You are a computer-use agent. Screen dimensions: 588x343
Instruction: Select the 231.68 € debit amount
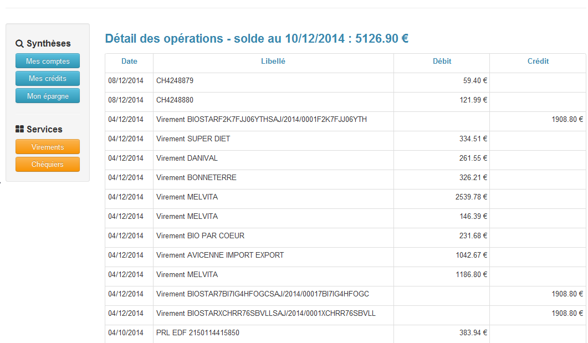(473, 236)
